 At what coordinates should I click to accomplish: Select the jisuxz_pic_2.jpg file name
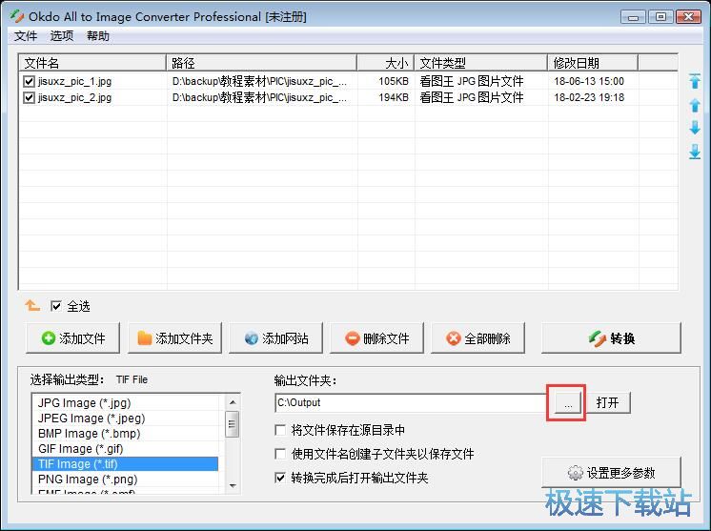pos(75,97)
